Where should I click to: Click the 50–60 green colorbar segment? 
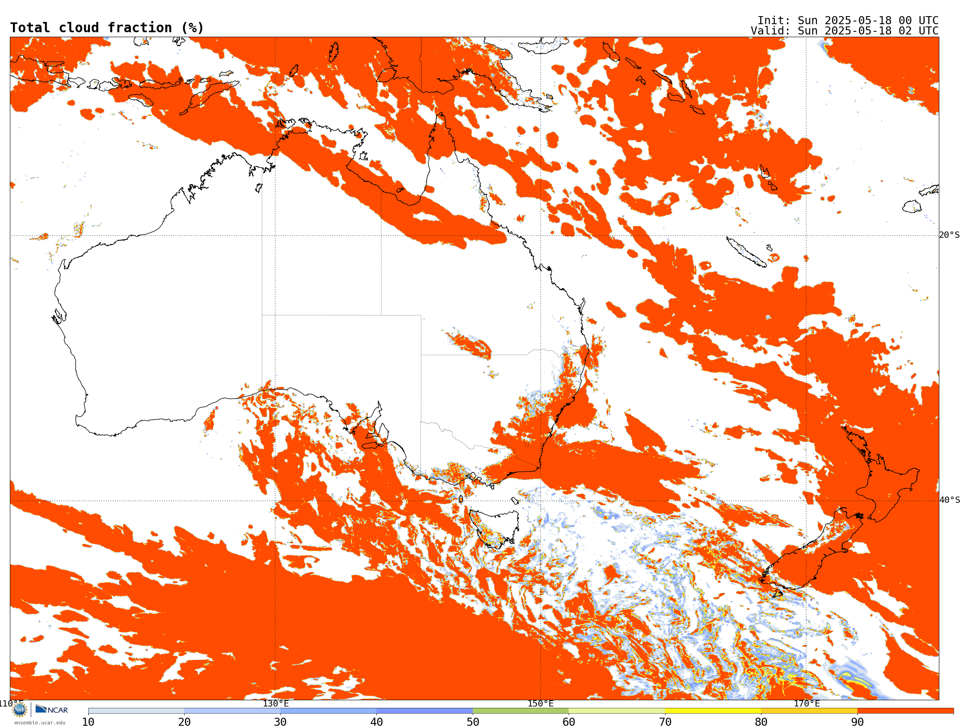click(521, 711)
